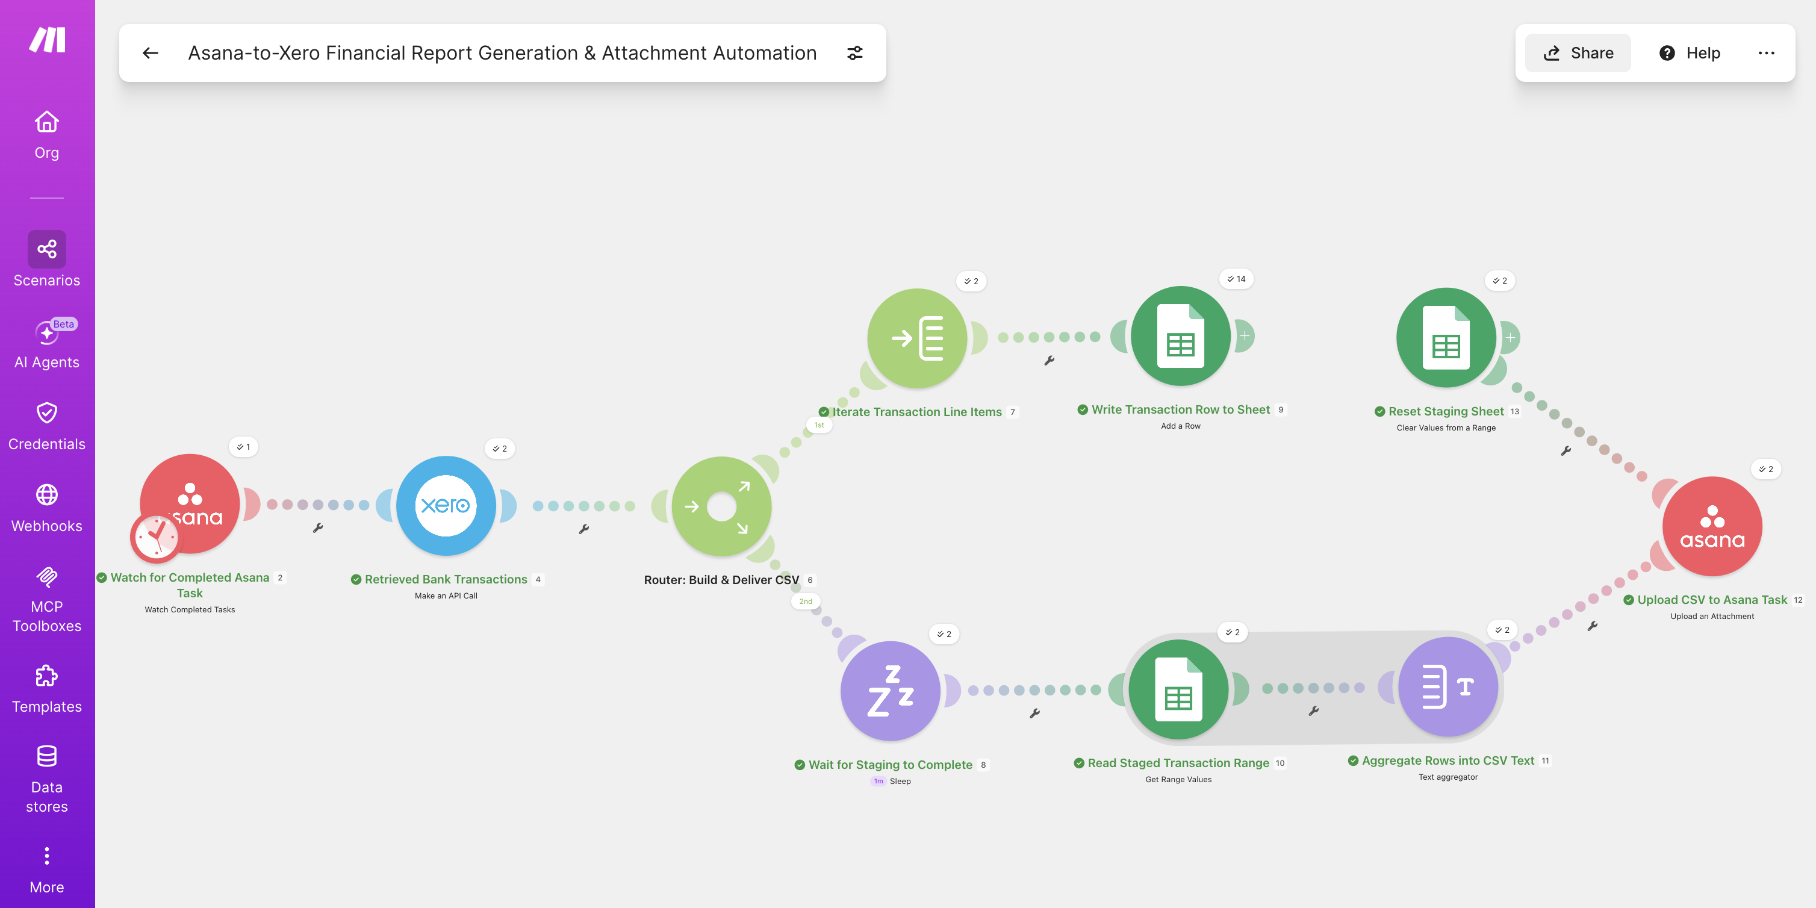Screen dimensions: 1816x908
Task: Open scenario settings sliders icon
Action: [854, 53]
